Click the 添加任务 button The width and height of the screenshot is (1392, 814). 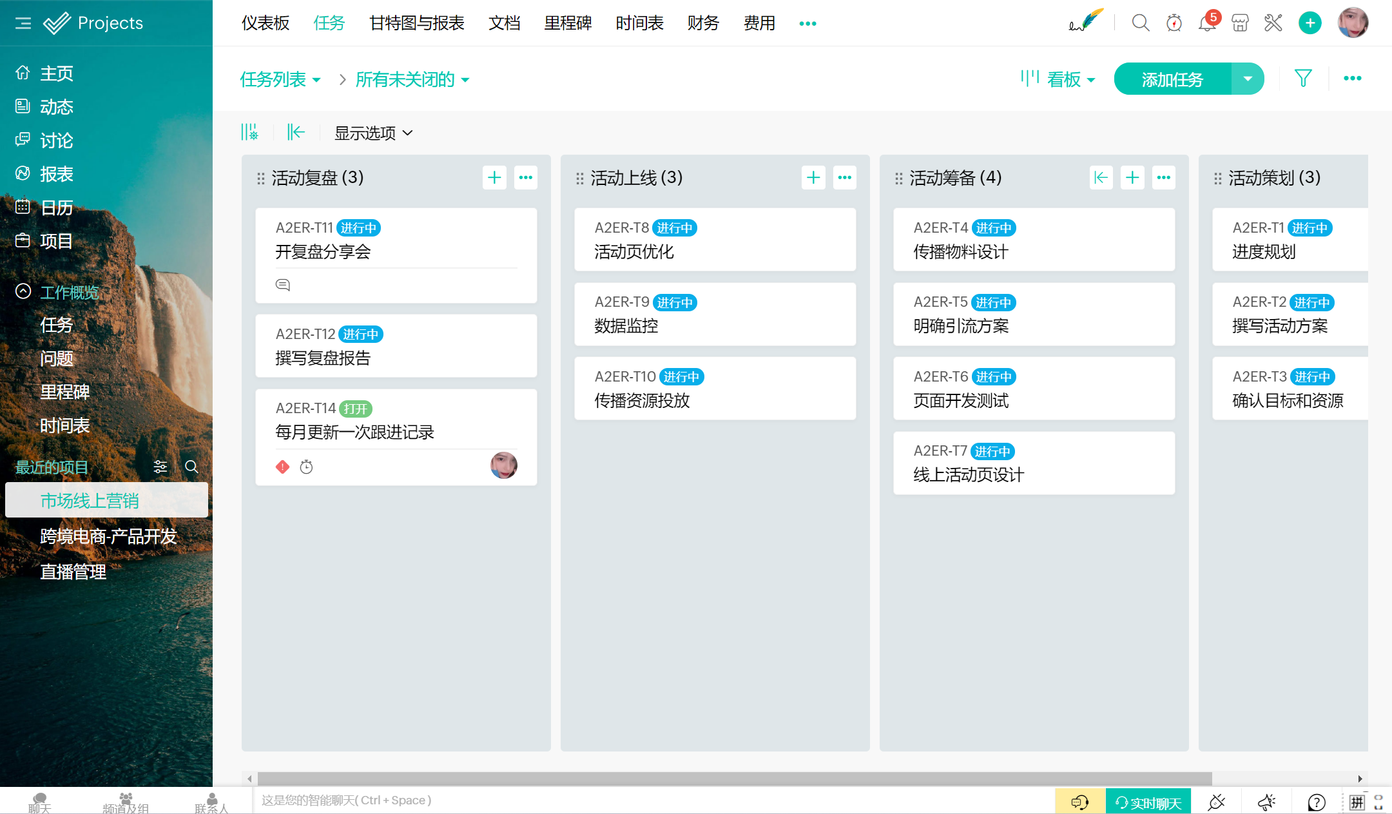point(1172,79)
